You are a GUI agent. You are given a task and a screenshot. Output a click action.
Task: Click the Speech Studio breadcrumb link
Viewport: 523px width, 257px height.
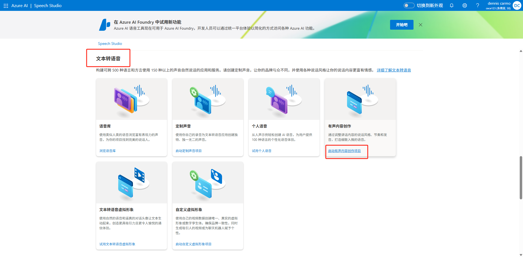point(110,44)
